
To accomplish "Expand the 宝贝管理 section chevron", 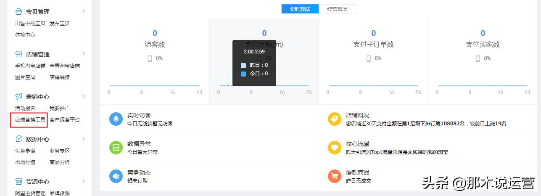I will pyautogui.click(x=84, y=11).
